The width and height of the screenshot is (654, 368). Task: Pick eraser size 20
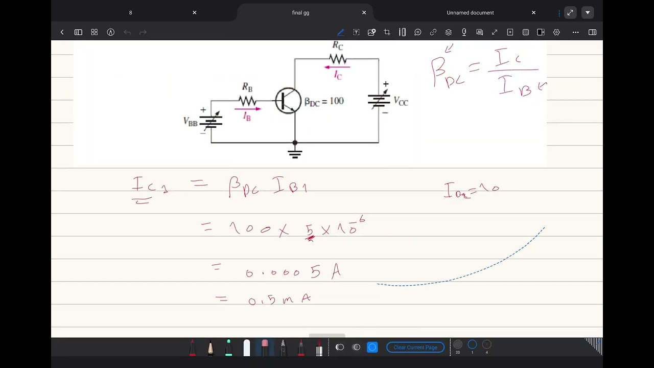point(458,346)
